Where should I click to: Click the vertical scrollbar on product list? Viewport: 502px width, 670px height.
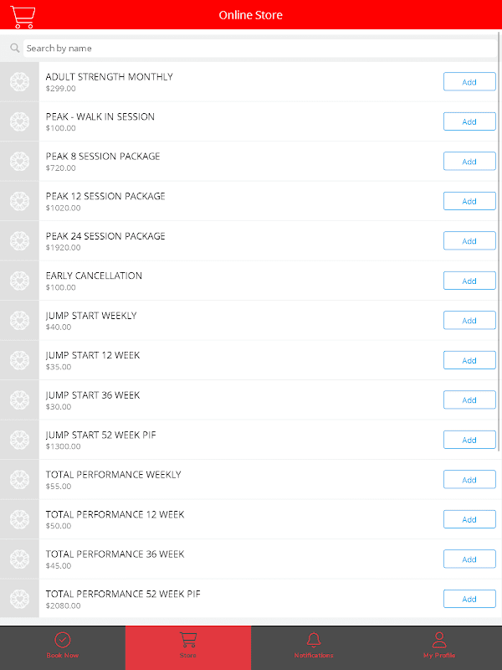(499, 241)
